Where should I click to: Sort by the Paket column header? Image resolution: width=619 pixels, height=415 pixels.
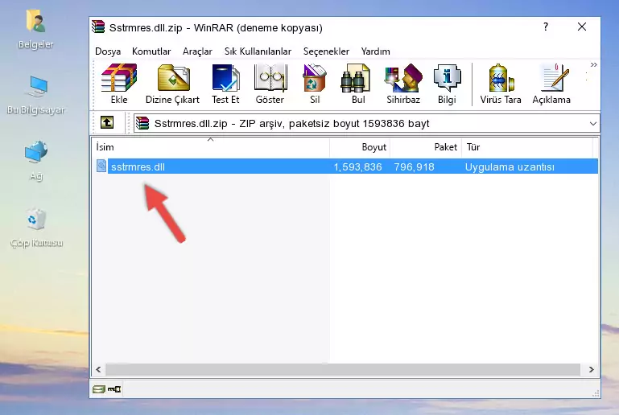[426, 147]
